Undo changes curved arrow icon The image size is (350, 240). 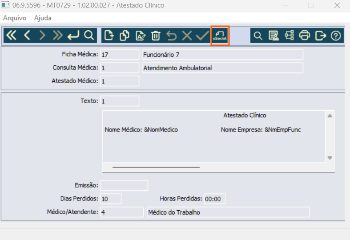pyautogui.click(x=171, y=36)
